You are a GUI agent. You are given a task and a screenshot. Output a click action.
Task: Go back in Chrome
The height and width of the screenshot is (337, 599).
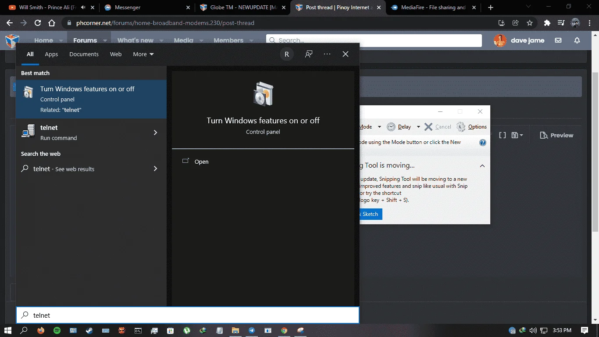click(10, 23)
